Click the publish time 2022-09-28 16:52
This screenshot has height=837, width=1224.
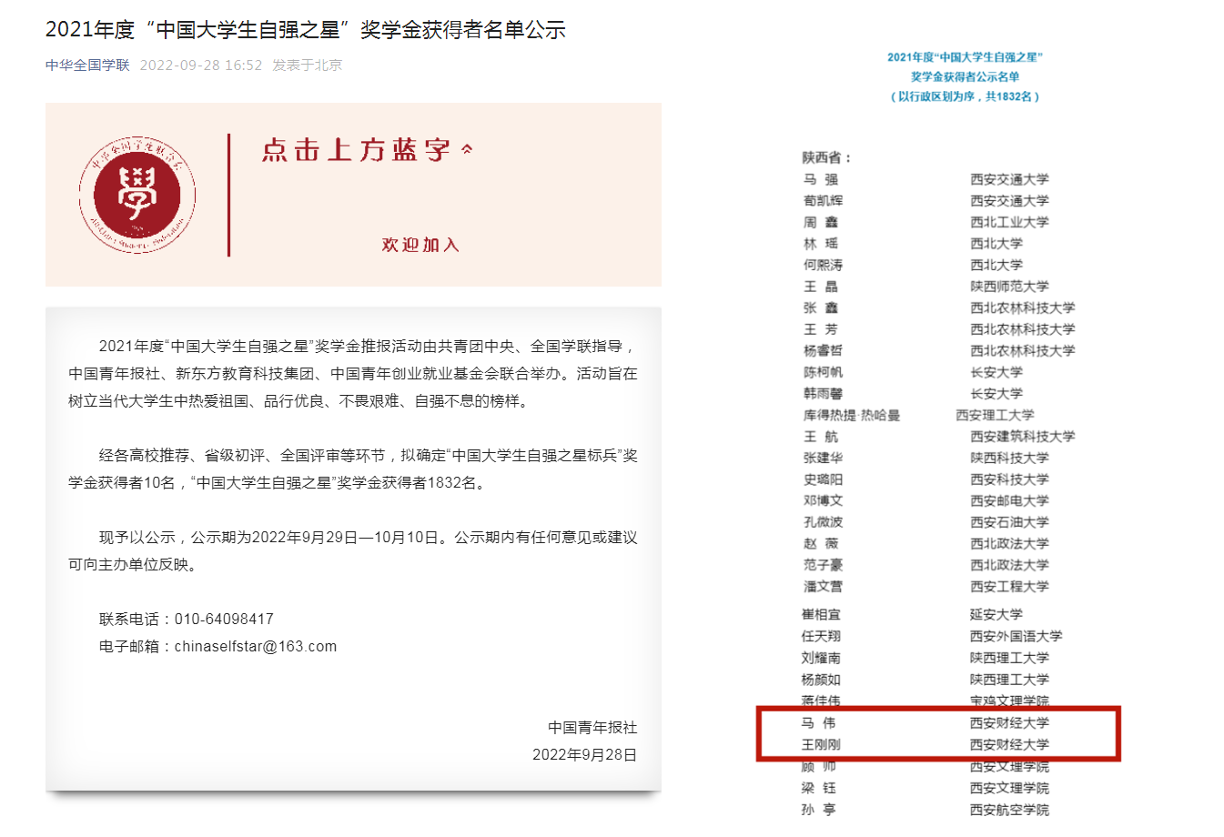tap(201, 66)
